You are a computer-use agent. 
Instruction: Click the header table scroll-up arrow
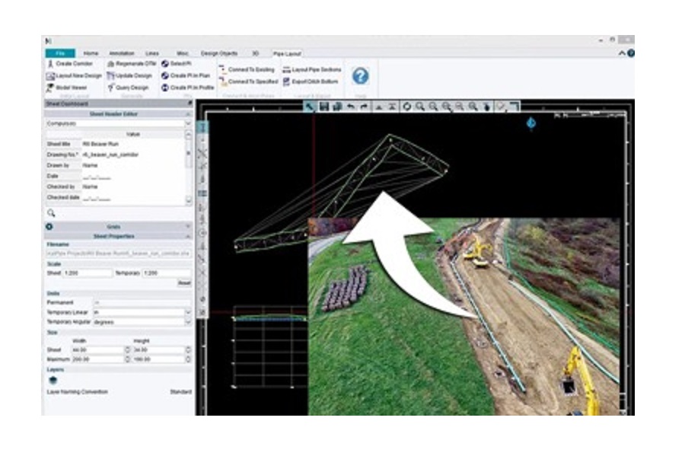click(188, 135)
